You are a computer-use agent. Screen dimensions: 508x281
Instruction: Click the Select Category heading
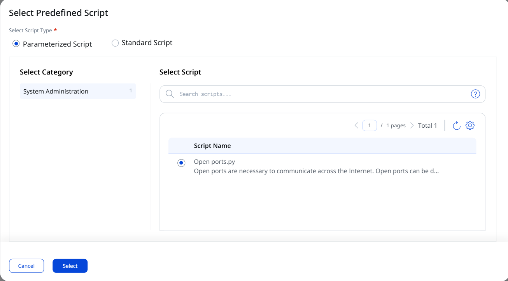point(46,72)
